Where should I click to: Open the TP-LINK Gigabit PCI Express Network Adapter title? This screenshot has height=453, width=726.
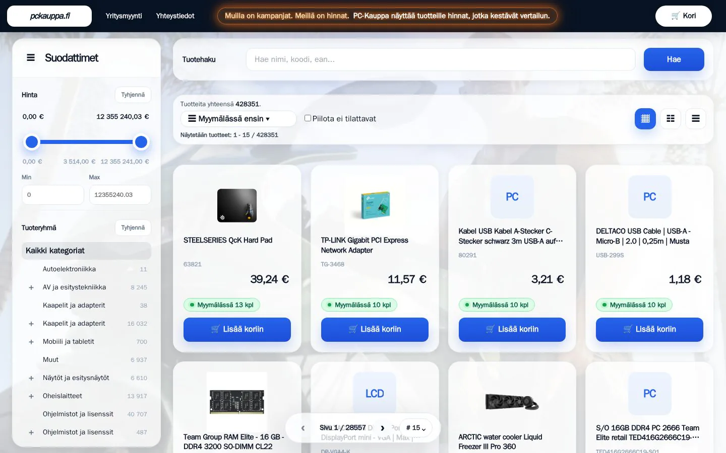[365, 245]
